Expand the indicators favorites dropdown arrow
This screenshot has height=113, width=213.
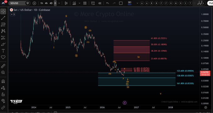tap(79, 3)
